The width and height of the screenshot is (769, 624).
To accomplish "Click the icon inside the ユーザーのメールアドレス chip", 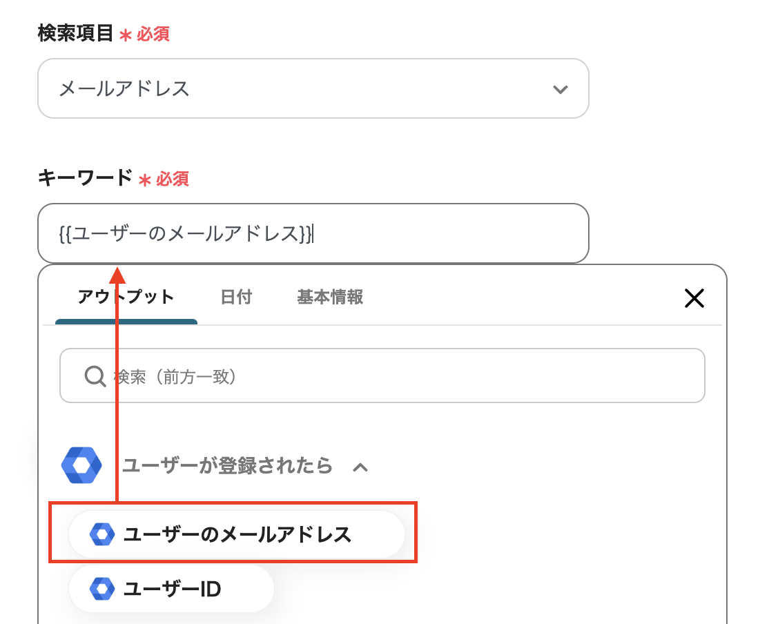I will click(x=102, y=534).
